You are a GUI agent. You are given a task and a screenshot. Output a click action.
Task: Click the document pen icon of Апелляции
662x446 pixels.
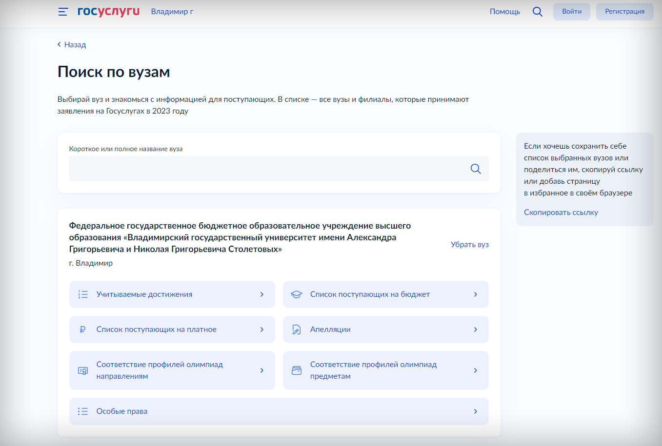(x=296, y=330)
